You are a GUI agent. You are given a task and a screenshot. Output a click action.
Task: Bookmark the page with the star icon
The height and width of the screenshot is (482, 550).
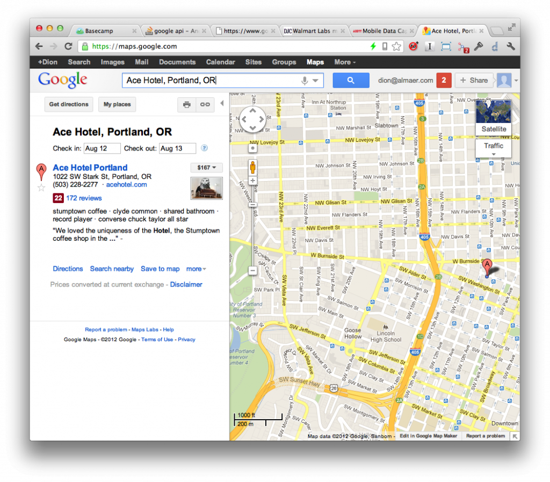click(396, 47)
